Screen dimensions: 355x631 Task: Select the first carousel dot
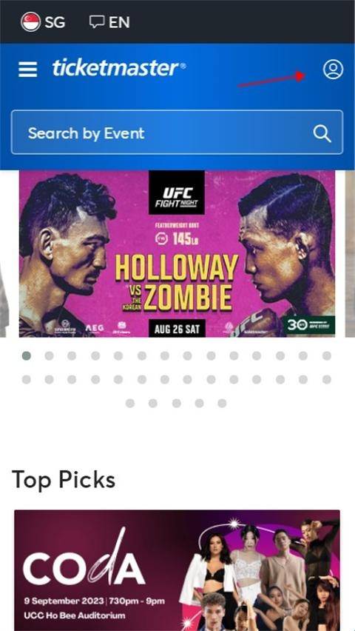tap(27, 355)
